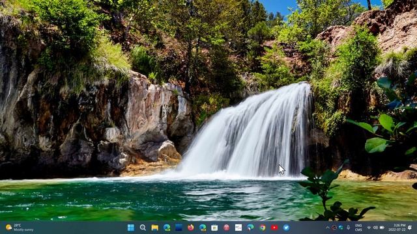Click the red circular tray icon
The width and height of the screenshot is (417, 234).
(334, 227)
